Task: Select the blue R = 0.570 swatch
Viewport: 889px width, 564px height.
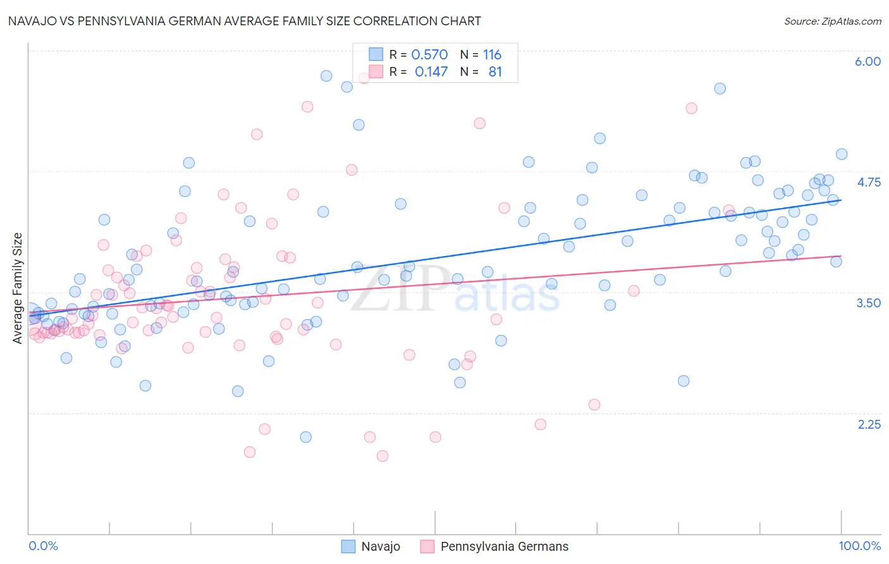Action: click(x=376, y=54)
